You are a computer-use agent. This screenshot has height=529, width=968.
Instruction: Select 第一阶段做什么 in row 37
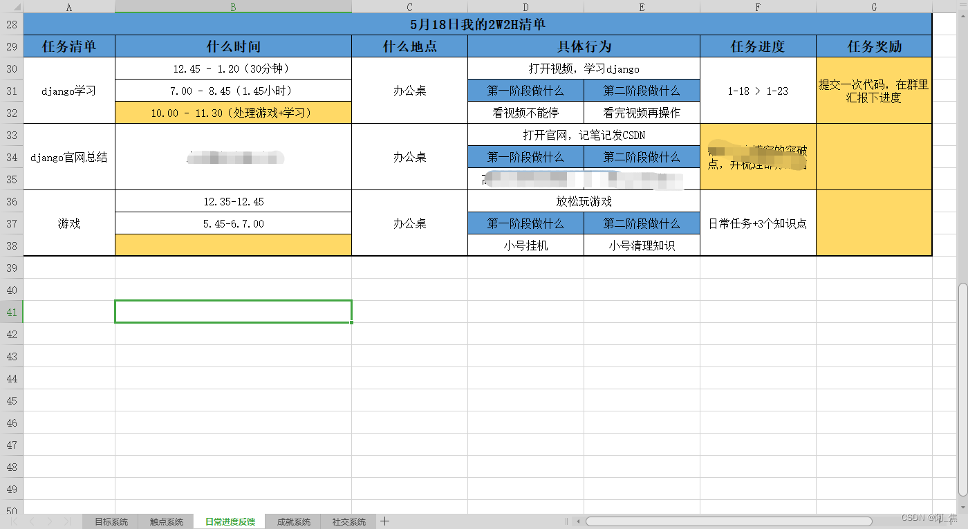pos(525,223)
